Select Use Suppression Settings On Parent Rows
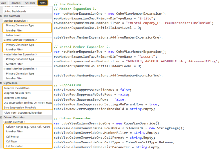Screen dimensions: 219x149 pos(27,103)
